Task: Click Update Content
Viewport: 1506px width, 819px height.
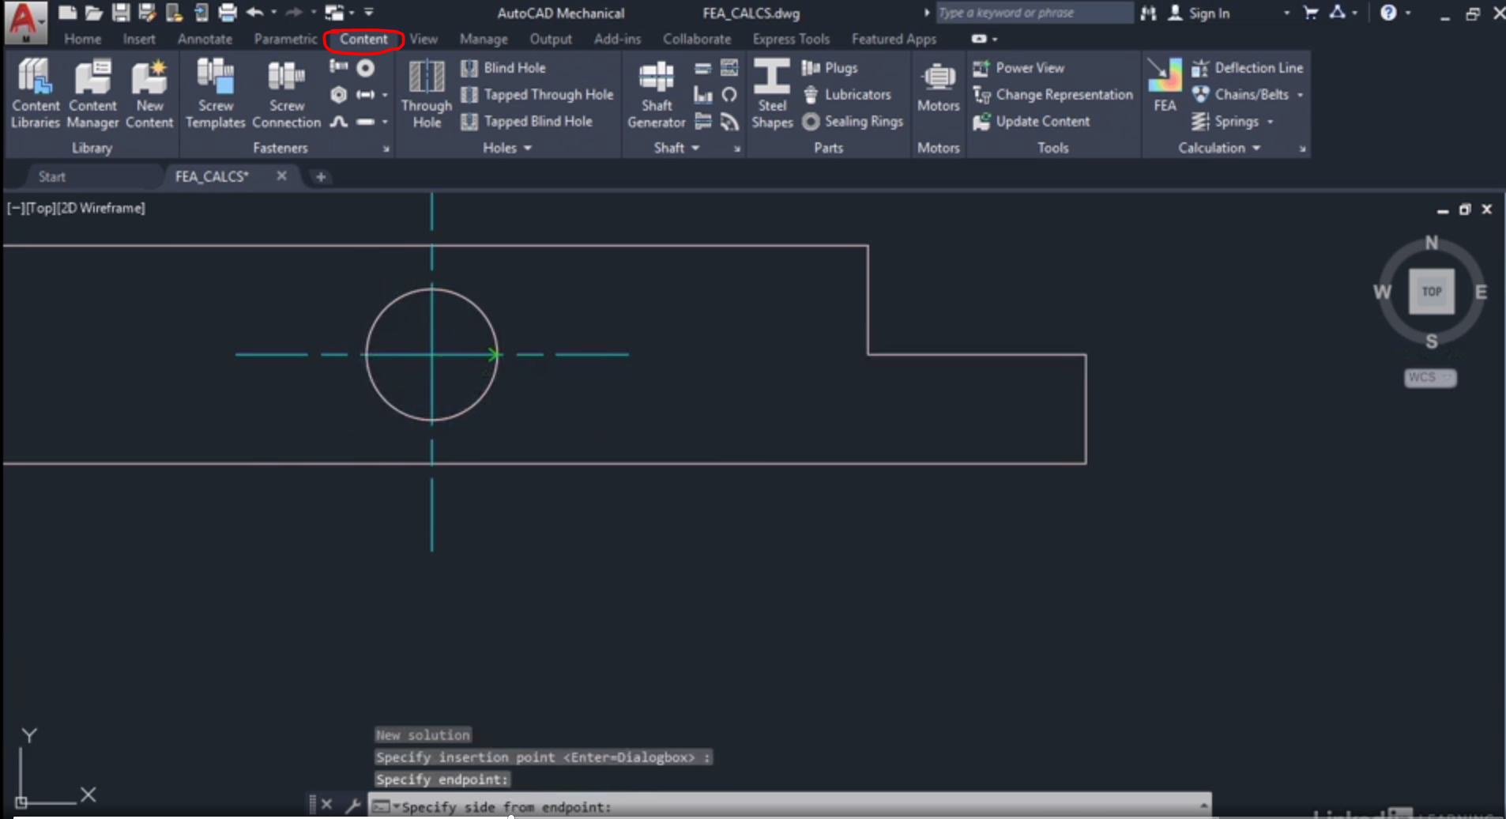Action: [1032, 122]
